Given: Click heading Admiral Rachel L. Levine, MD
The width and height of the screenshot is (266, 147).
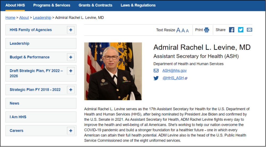Looking at the screenshot, I should pos(202,47).
